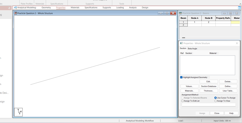Click the Properties dialog title icon
The width and height of the screenshot is (242, 123).
pyautogui.click(x=181, y=43)
